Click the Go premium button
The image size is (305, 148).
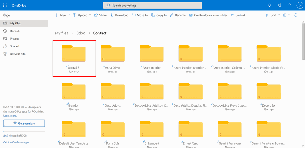coord(24,123)
